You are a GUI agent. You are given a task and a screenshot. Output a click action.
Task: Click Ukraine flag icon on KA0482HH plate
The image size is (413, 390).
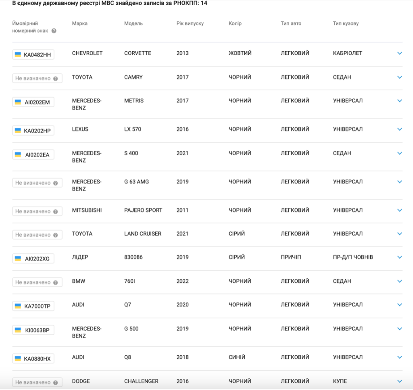18,54
